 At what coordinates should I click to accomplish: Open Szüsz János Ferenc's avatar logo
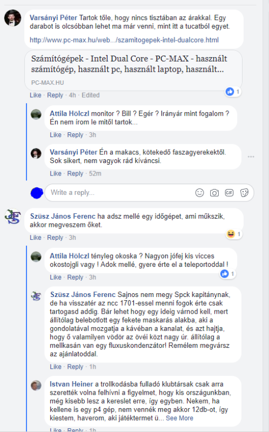pos(12,217)
